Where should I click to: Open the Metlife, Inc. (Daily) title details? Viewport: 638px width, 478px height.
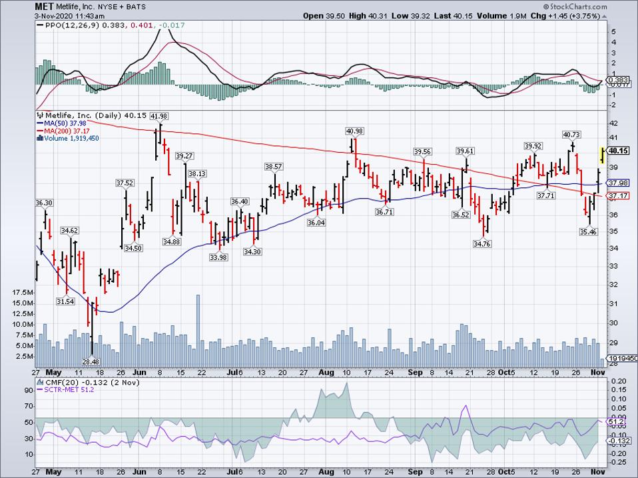click(x=97, y=115)
